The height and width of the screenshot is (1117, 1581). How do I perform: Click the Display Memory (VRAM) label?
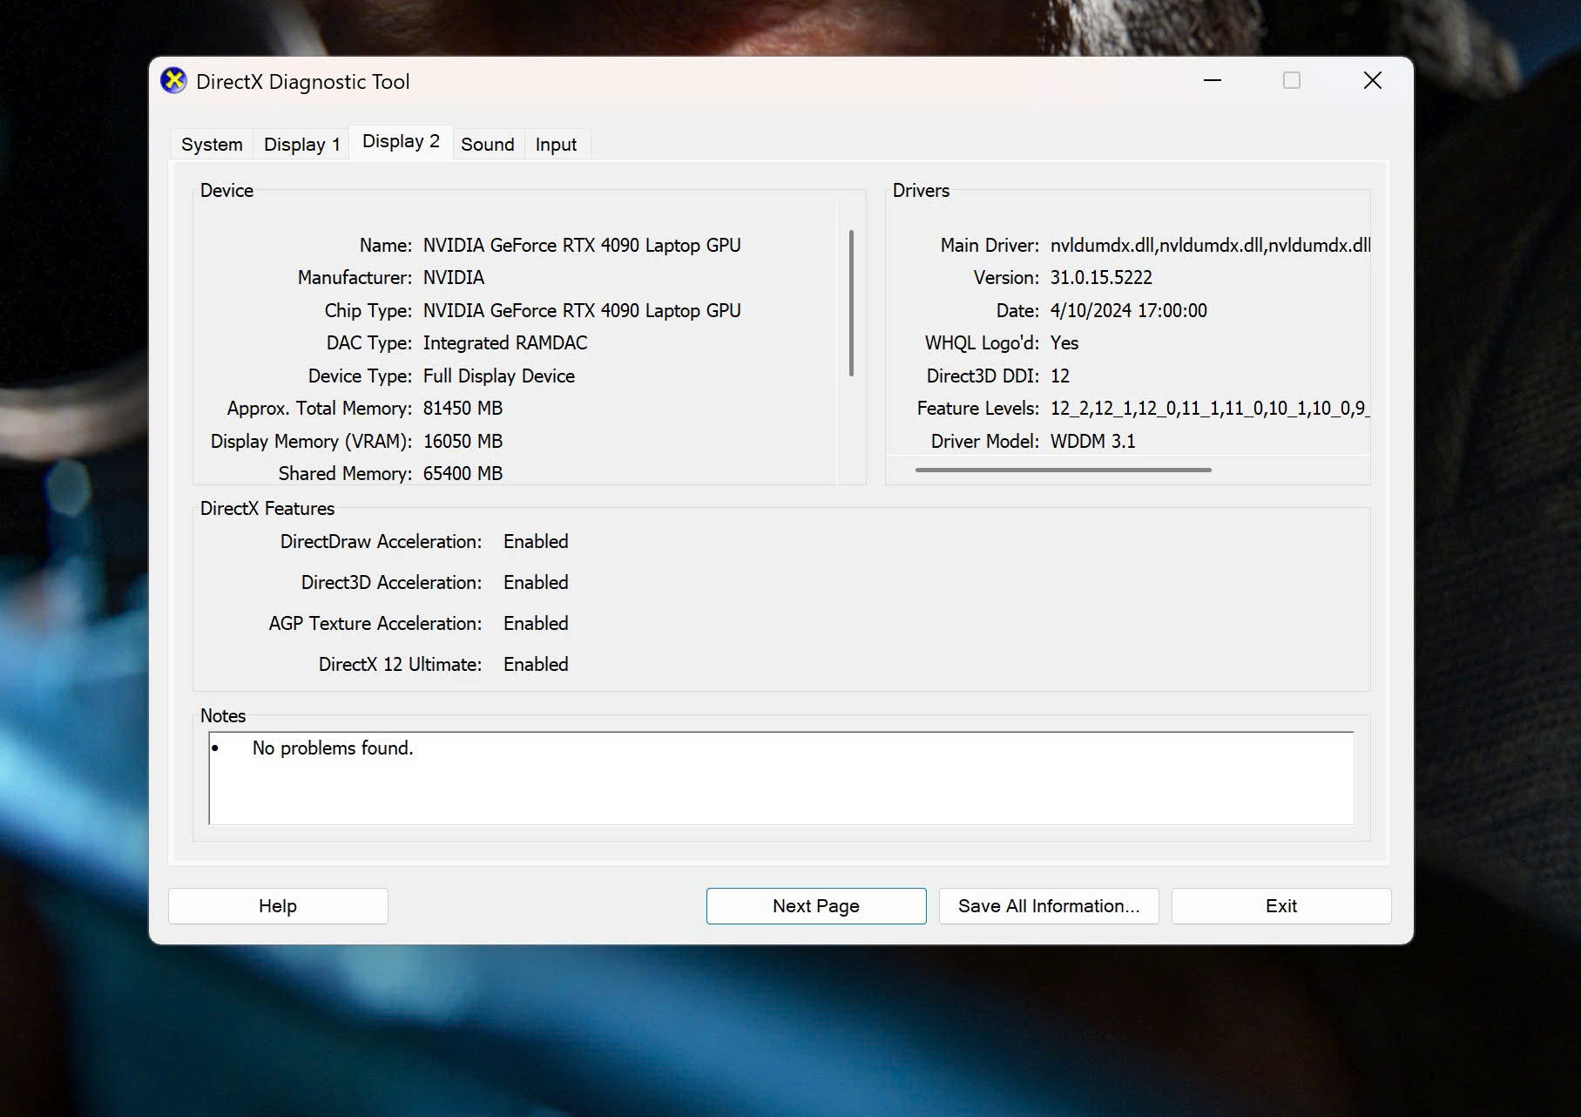click(311, 442)
